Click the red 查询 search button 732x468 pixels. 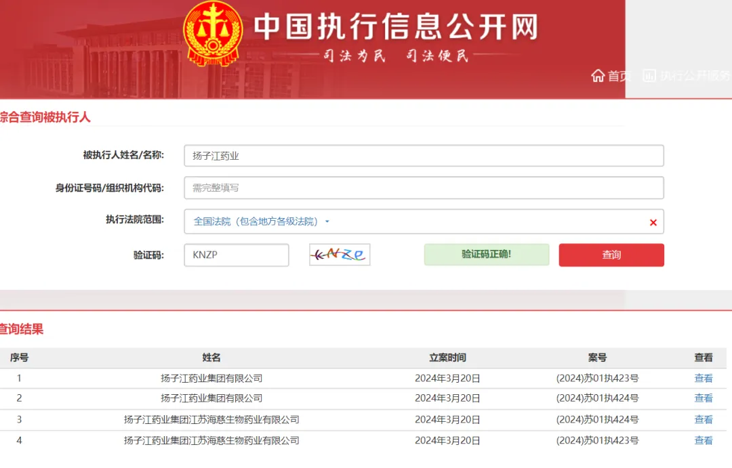(x=611, y=255)
